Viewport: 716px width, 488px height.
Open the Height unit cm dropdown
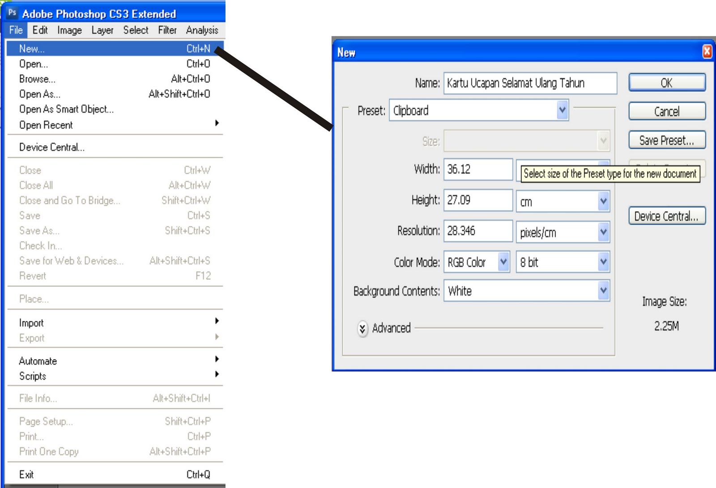563,201
